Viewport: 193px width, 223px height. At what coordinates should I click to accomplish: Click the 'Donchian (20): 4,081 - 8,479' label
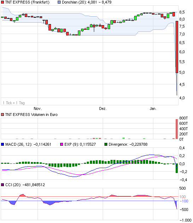tap(87, 2)
